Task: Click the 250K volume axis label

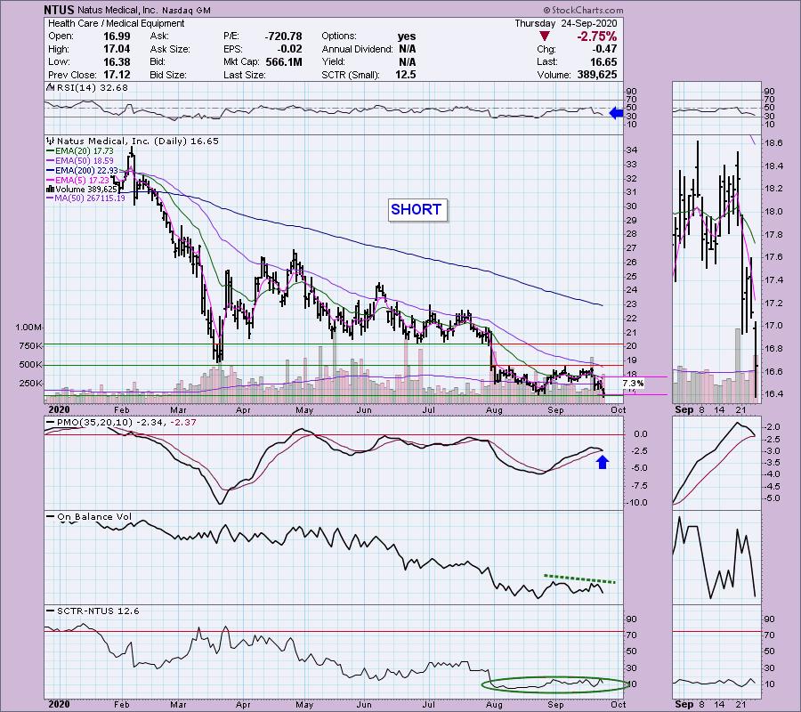Action: click(30, 384)
